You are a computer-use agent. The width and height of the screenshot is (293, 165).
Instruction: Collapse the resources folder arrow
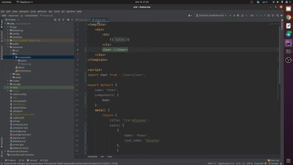point(8,47)
